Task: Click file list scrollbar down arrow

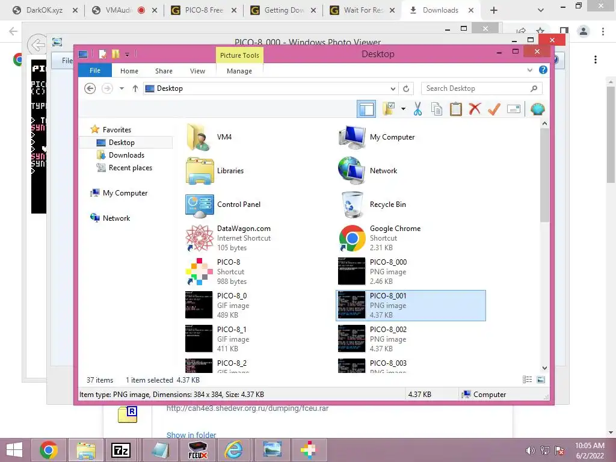Action: pos(544,368)
